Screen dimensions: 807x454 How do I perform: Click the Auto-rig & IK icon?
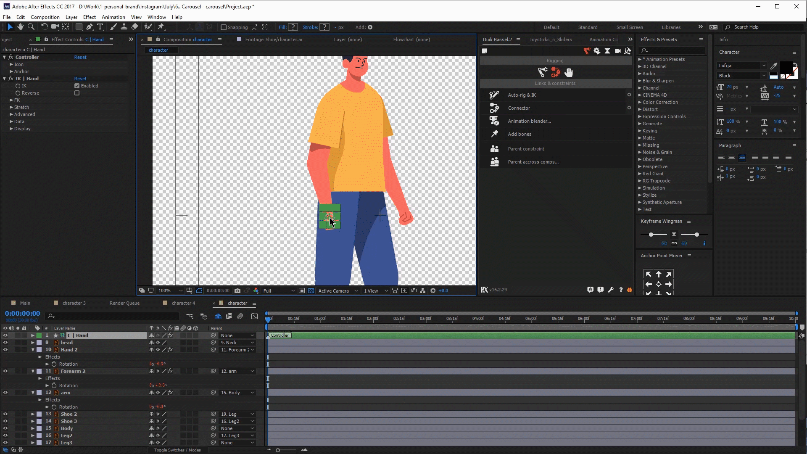(x=494, y=95)
